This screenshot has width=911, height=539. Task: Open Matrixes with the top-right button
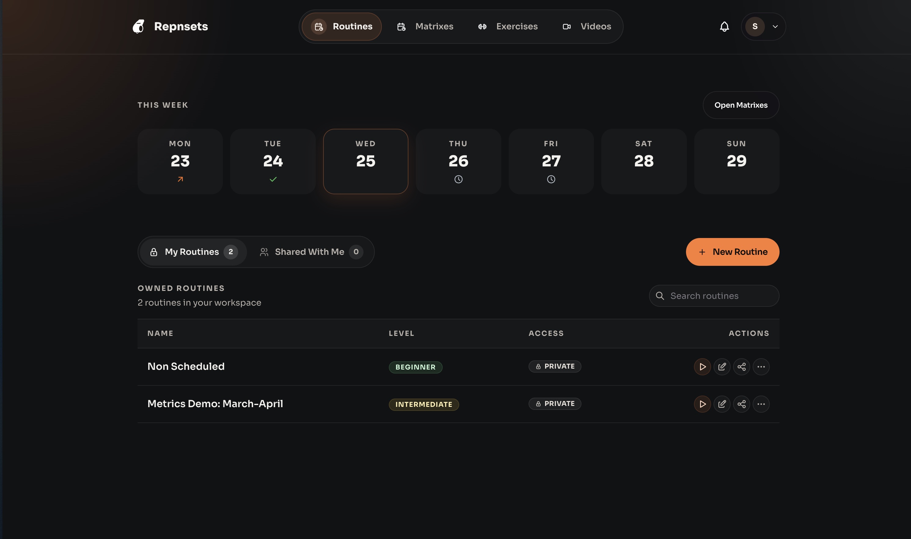[x=741, y=105]
